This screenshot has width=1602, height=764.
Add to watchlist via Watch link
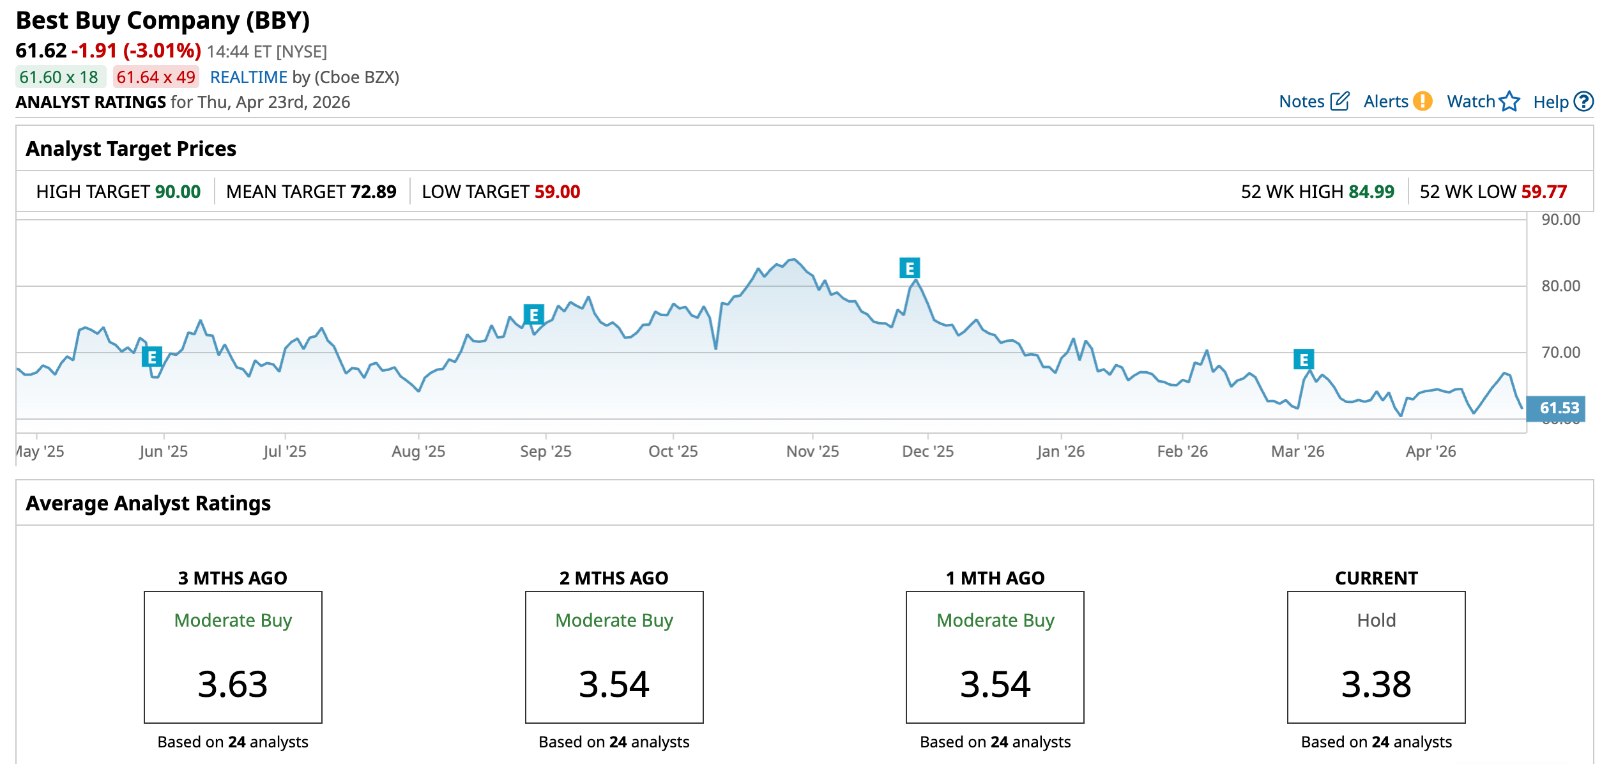[1470, 102]
